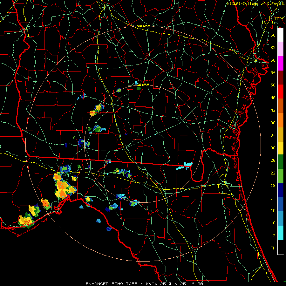Screen dimensions: 286x286
Task: Click the 'NEXLAB-College of DuPage' credit text
Action: (x=254, y=3)
